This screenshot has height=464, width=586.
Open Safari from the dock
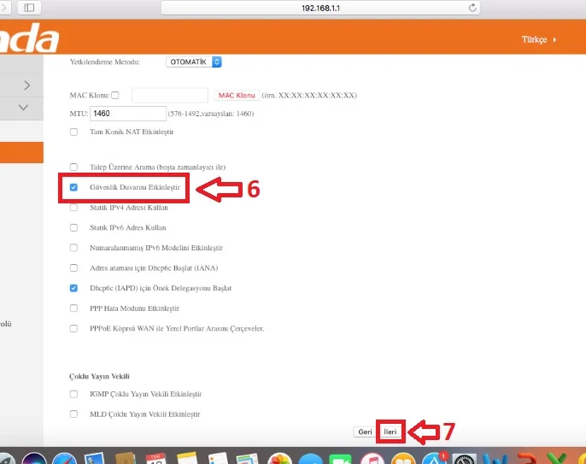[64, 458]
